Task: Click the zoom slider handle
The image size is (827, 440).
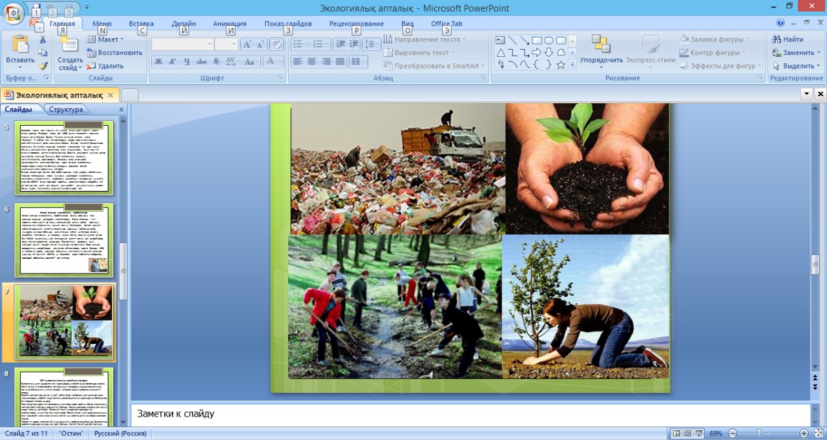Action: [x=759, y=434]
